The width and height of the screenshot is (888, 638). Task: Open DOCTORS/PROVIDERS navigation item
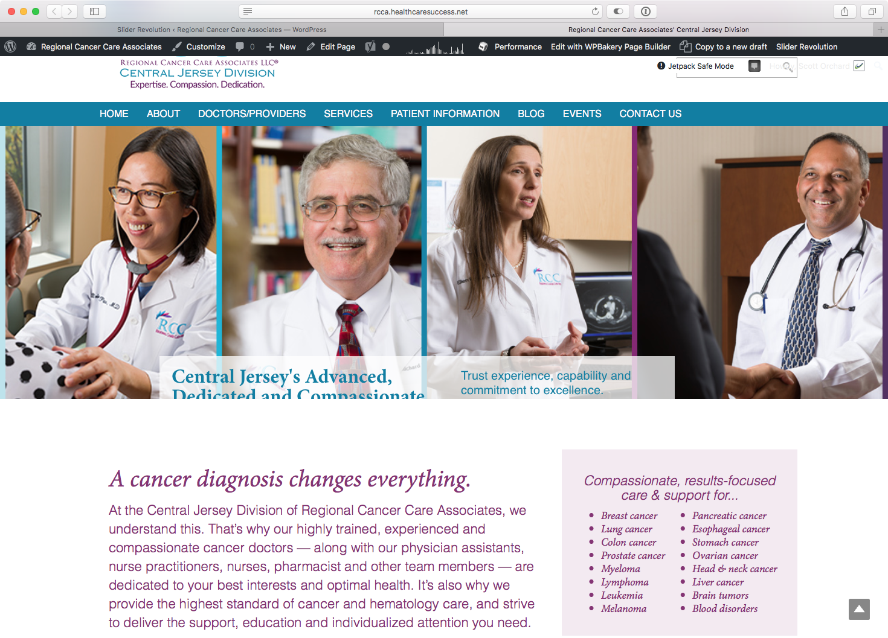click(252, 113)
